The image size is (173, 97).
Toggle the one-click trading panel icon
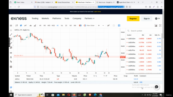click(80, 26)
